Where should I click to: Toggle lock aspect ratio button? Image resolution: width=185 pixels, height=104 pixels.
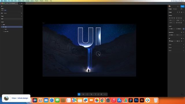tap(184, 29)
